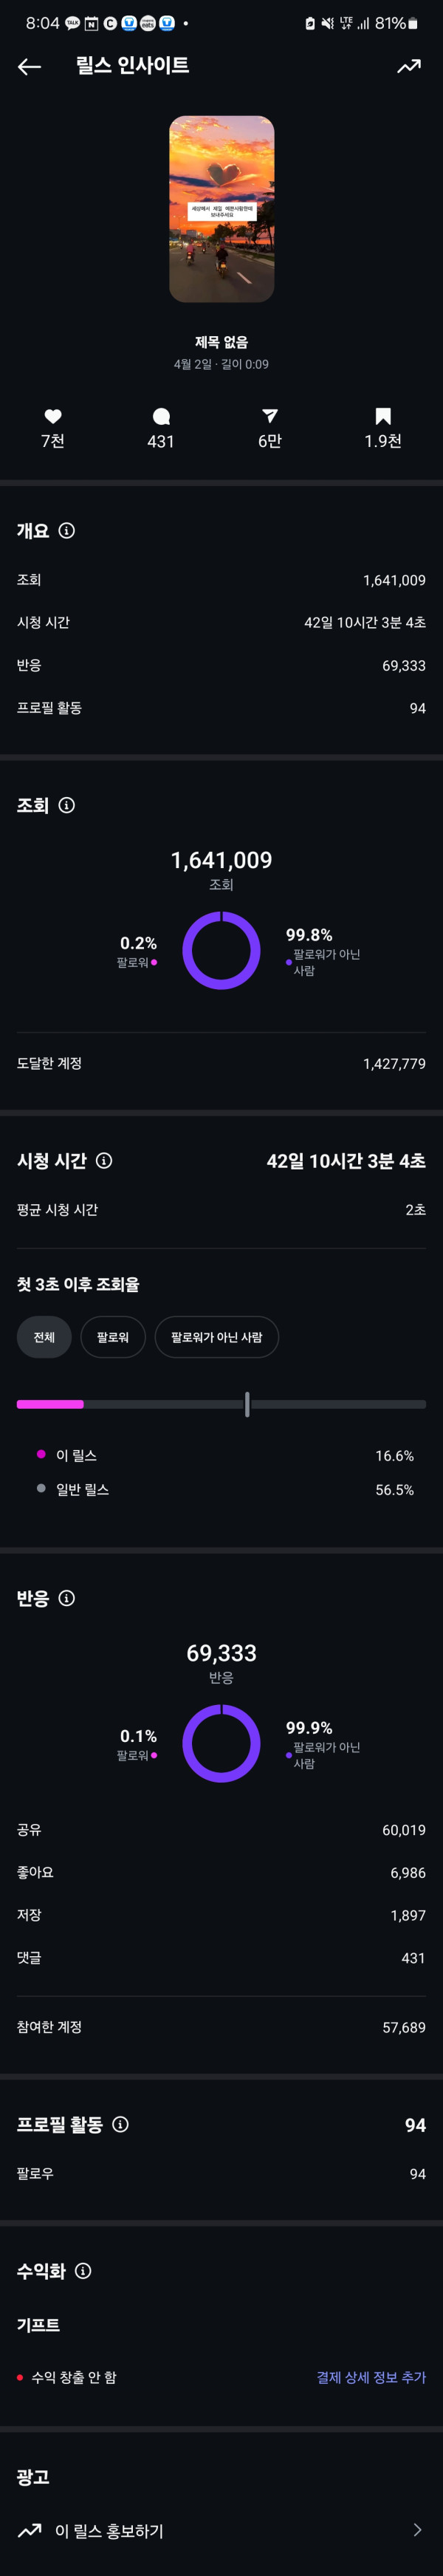The image size is (443, 2576).
Task: Tap the 이 릴스 홍보하기 promote option
Action: (221, 2530)
